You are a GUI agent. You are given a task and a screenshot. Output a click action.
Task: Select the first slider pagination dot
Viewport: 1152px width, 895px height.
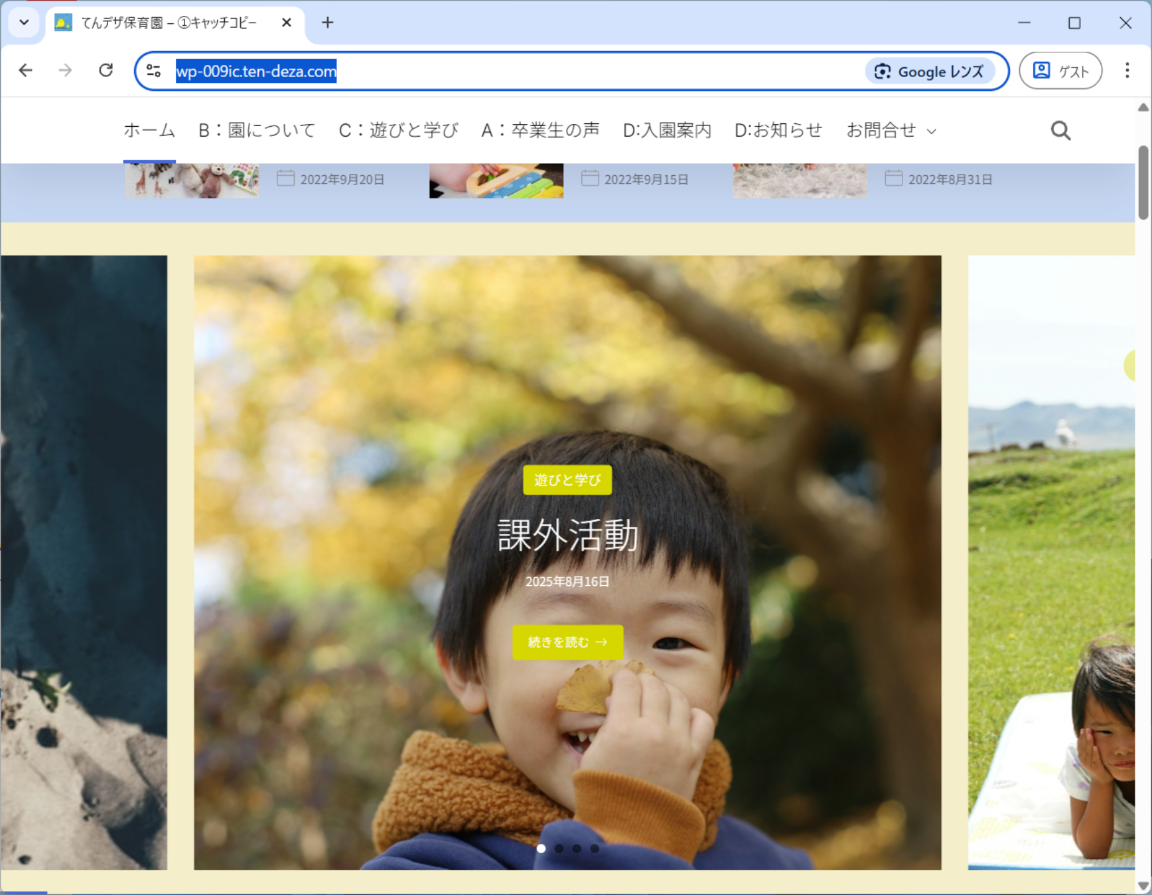(541, 849)
